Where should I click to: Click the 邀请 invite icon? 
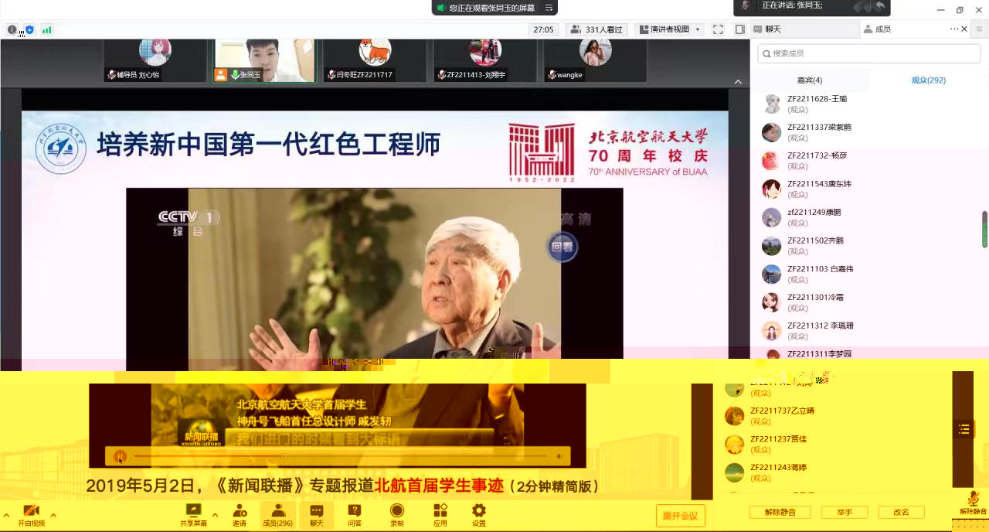pyautogui.click(x=240, y=516)
